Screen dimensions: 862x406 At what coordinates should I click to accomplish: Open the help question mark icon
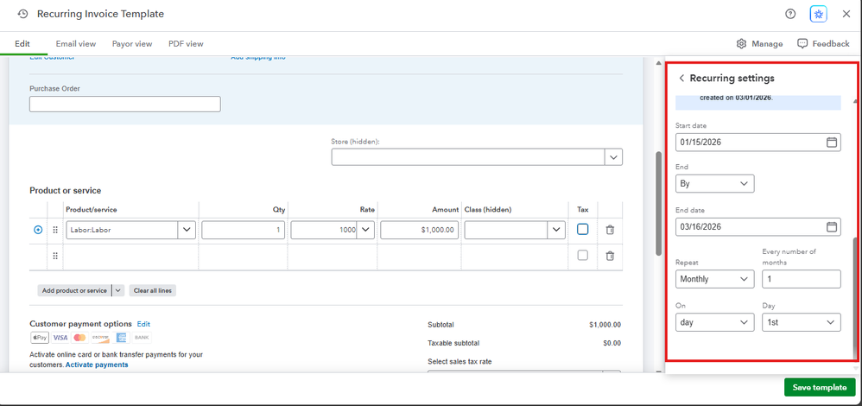click(x=790, y=14)
